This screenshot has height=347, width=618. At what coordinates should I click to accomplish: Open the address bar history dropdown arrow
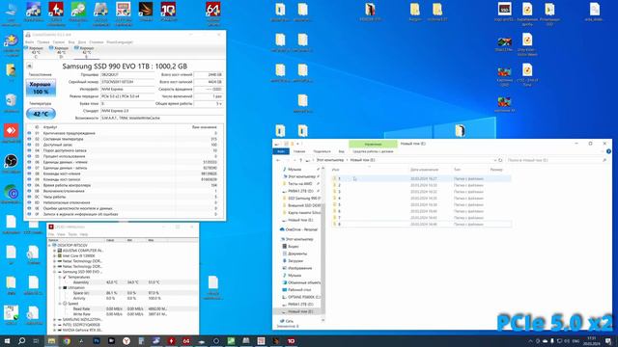click(x=495, y=160)
